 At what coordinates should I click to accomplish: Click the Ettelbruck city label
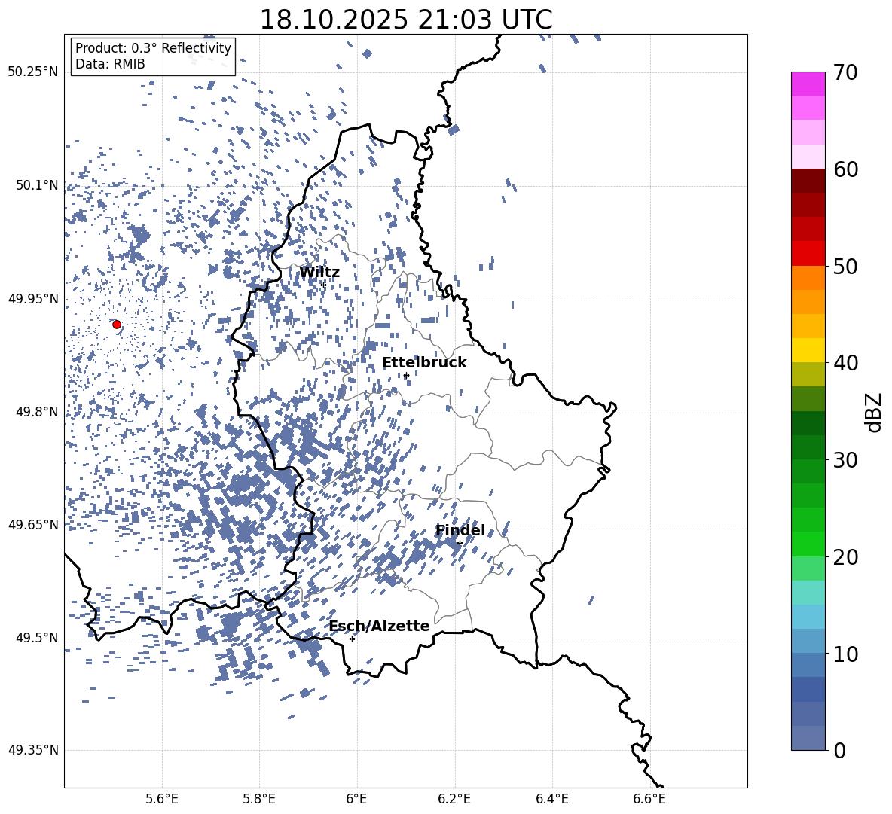click(424, 363)
